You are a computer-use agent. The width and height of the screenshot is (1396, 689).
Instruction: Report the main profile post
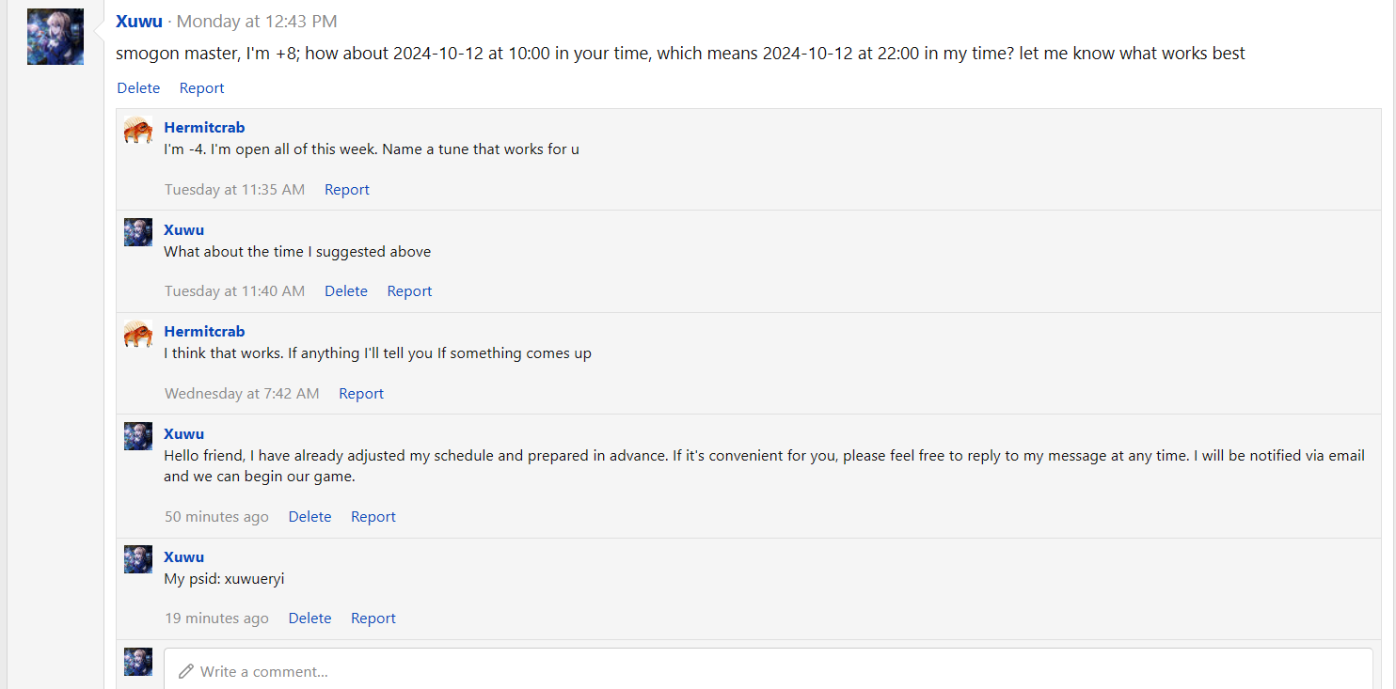pyautogui.click(x=201, y=88)
